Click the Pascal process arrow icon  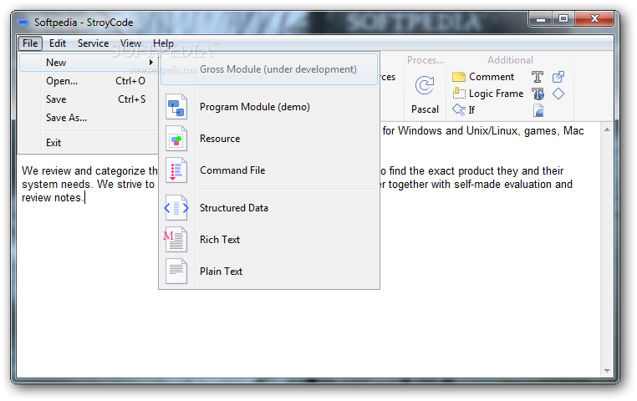[x=425, y=86]
